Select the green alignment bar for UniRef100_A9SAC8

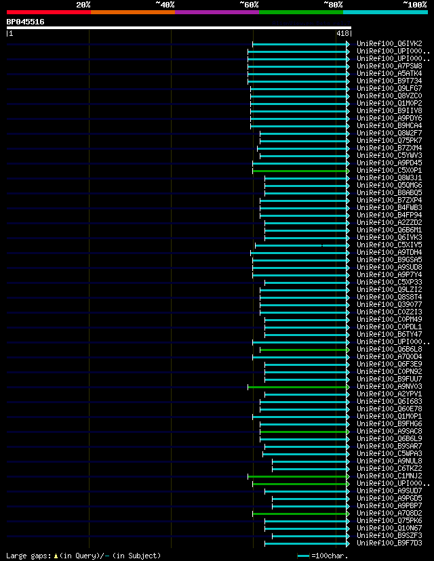(304, 432)
